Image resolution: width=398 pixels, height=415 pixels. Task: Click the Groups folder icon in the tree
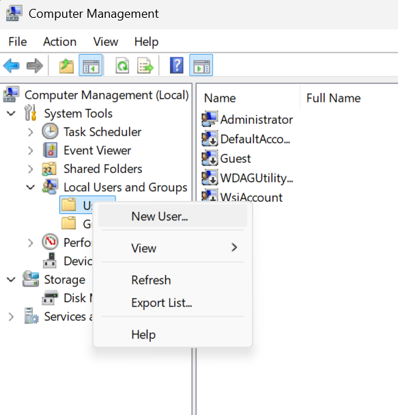[x=68, y=224]
